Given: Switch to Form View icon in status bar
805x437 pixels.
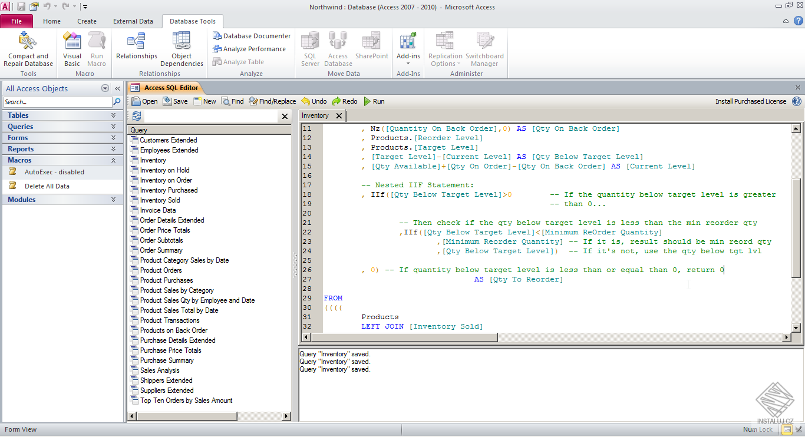Looking at the screenshot, I should [787, 429].
